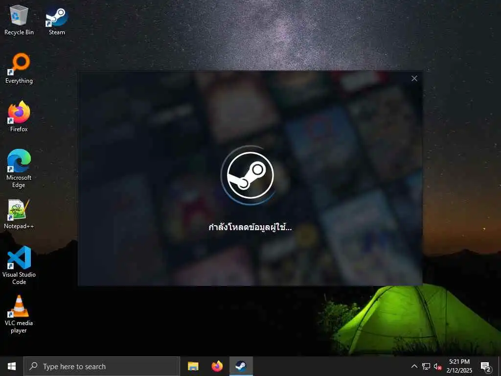
Task: Open File Explorer from the taskbar
Action: 193,366
